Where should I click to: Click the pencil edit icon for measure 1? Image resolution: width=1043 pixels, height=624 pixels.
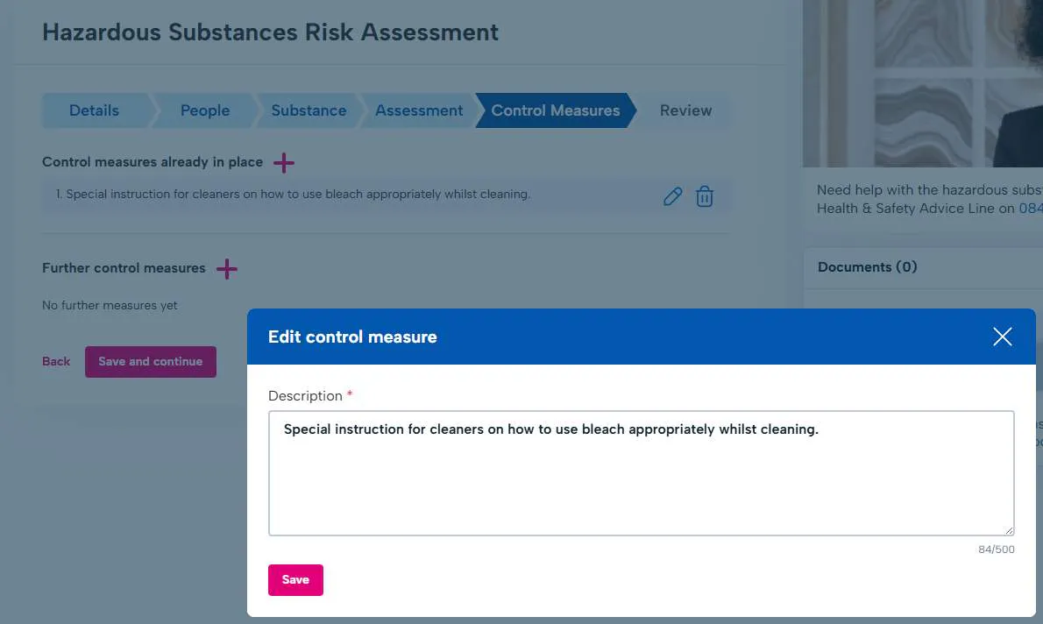pyautogui.click(x=672, y=196)
